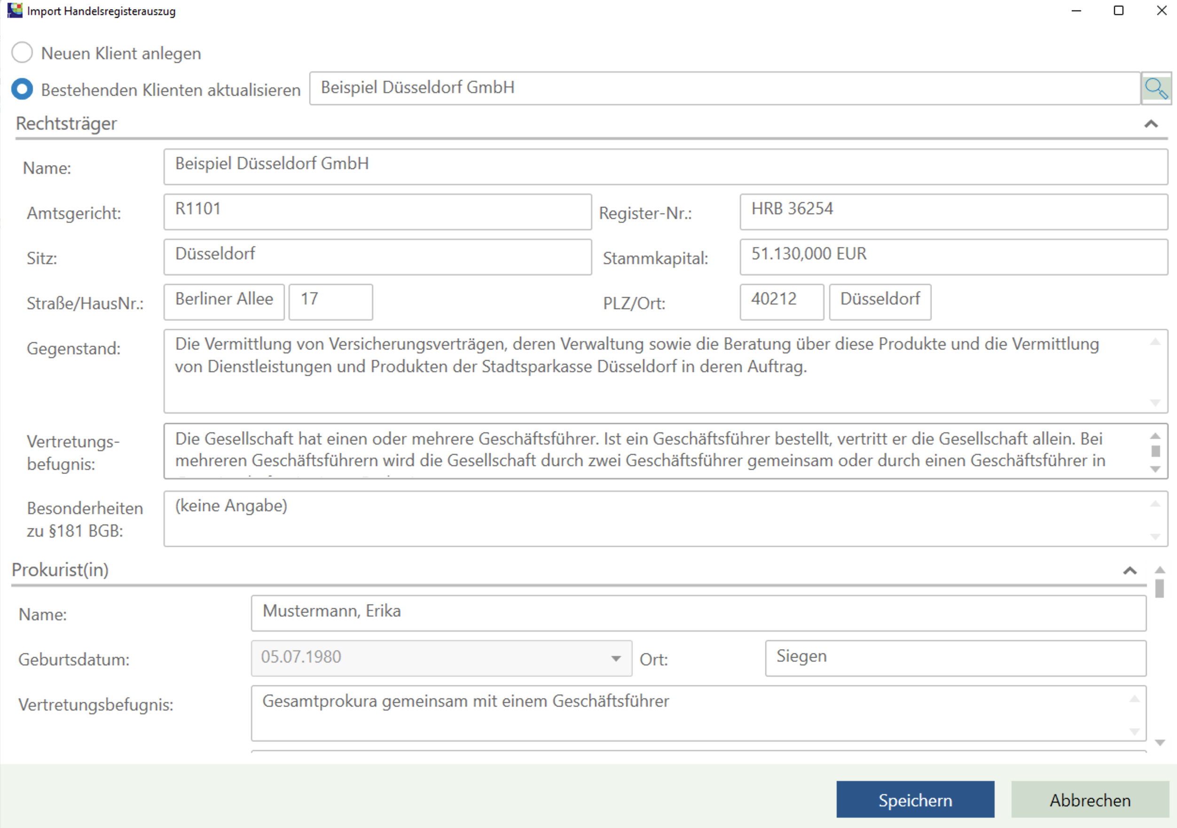Viewport: 1177px width, 828px height.
Task: Click the Prokurist name field Mustermann, Erika
Action: point(698,613)
